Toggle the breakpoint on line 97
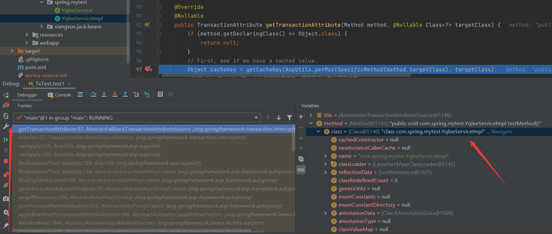The image size is (552, 234). (148, 69)
